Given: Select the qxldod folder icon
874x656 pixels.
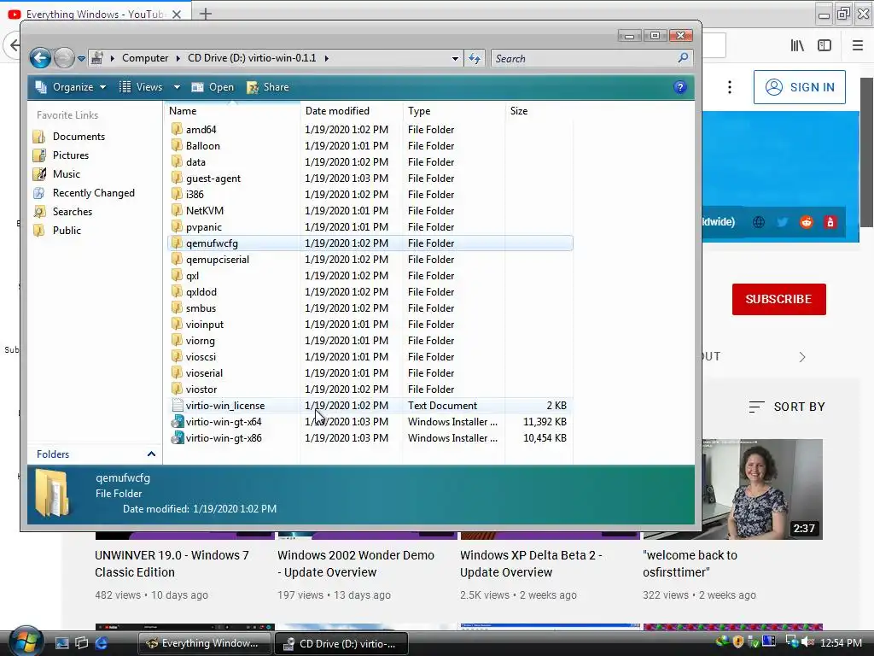Looking at the screenshot, I should (x=177, y=292).
